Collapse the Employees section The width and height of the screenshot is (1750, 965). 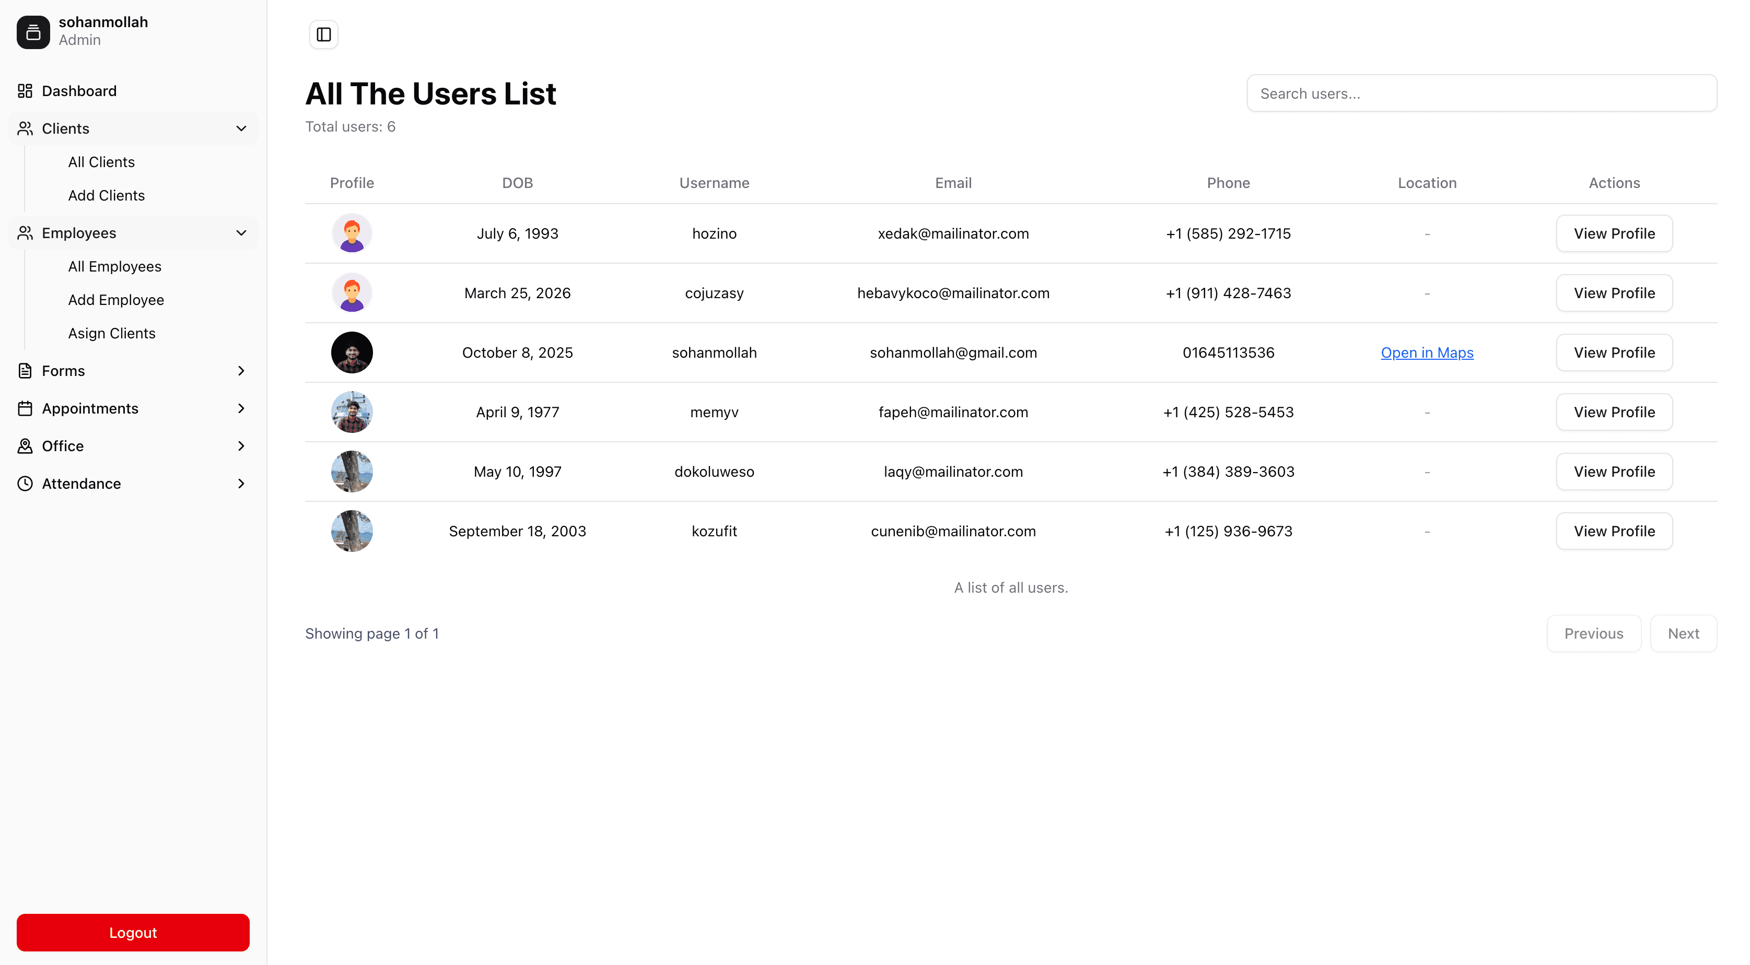(x=242, y=233)
